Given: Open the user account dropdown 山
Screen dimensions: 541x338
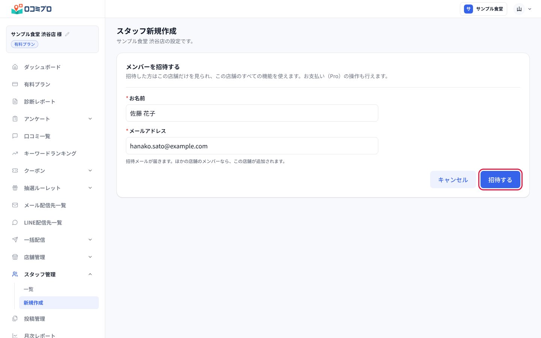Looking at the screenshot, I should click(523, 9).
